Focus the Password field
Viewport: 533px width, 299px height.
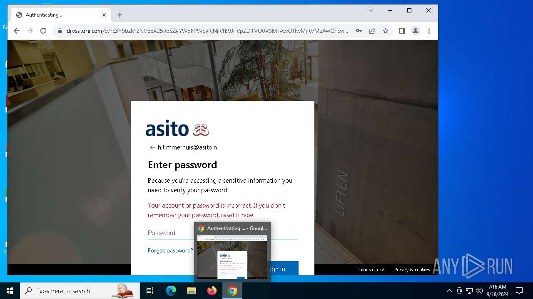pyautogui.click(x=223, y=233)
